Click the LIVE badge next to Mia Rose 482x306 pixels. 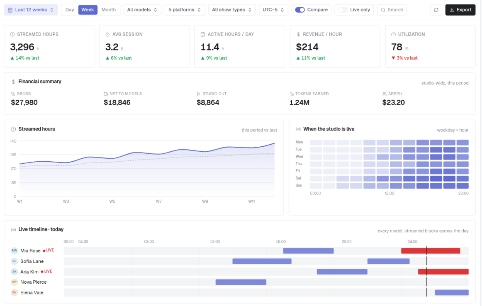[48, 250]
